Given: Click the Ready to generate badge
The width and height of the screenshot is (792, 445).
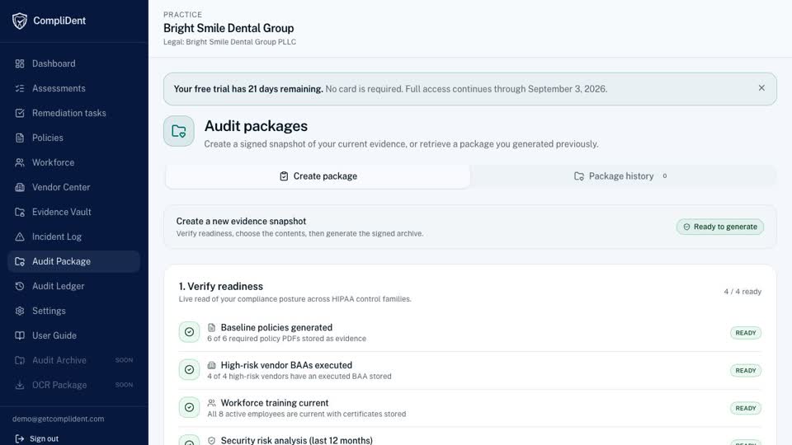Looking at the screenshot, I should coord(719,227).
